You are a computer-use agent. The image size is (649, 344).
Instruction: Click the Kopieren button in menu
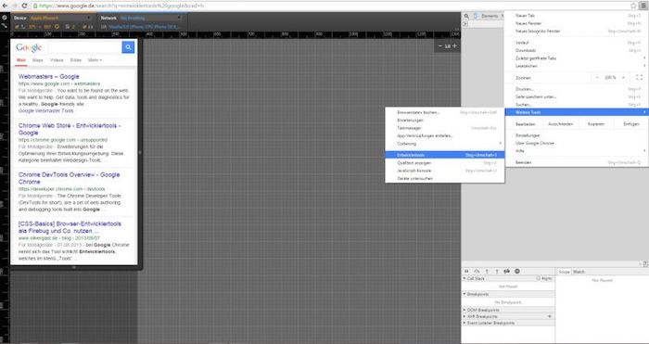coord(596,124)
